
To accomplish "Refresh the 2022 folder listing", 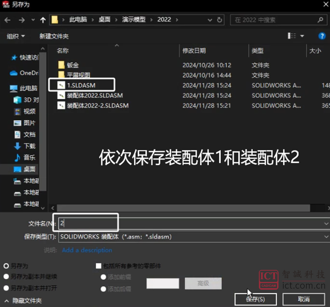I will pyautogui.click(x=219, y=20).
